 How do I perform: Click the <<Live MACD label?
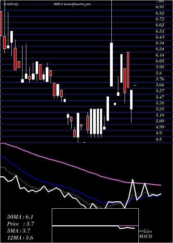coord(146,234)
